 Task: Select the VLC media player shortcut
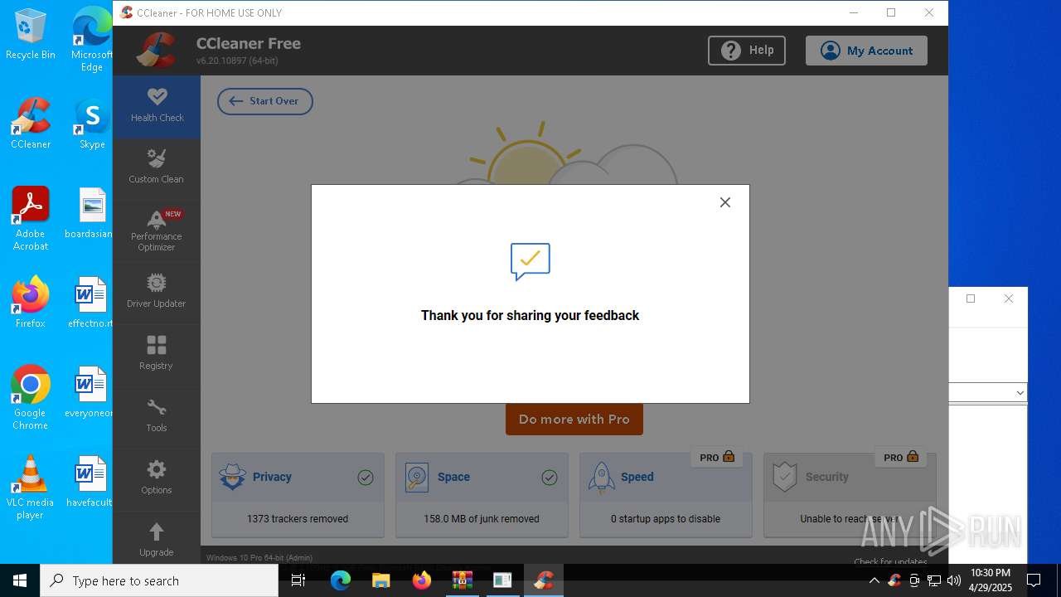(x=31, y=487)
